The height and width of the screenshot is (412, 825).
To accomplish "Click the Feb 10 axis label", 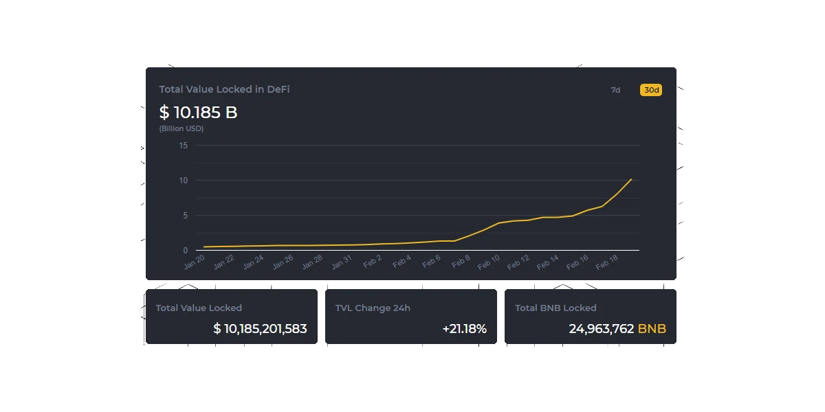I will click(489, 262).
